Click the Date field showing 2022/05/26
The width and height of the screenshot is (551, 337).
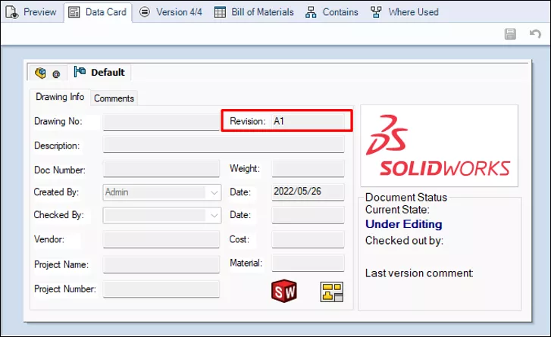(x=308, y=192)
